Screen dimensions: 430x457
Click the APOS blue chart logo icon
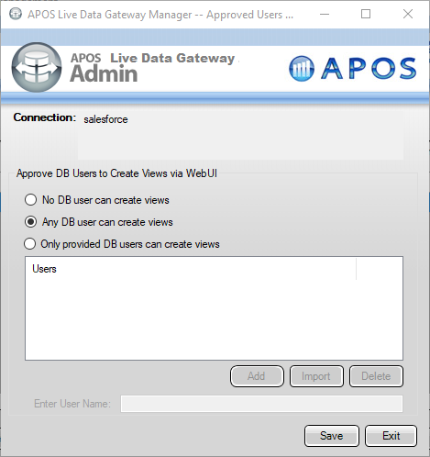click(302, 69)
